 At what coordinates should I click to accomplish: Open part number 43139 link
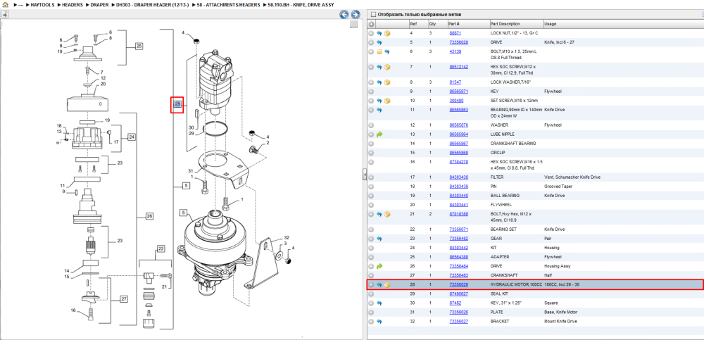coord(455,51)
